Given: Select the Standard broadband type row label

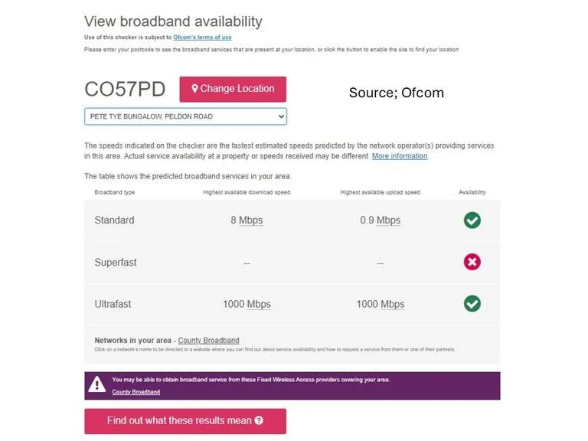Looking at the screenshot, I should [114, 220].
